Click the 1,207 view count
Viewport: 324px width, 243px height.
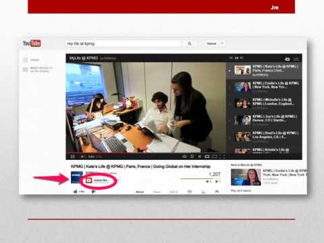pos(215,174)
